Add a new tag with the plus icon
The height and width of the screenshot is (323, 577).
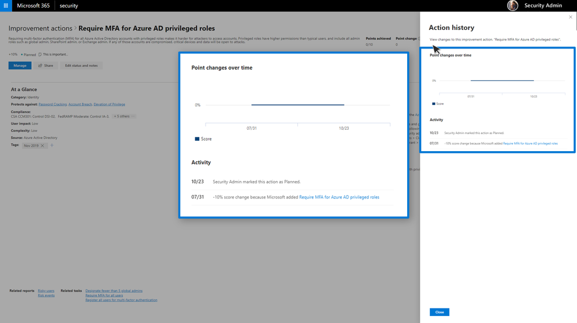(52, 145)
